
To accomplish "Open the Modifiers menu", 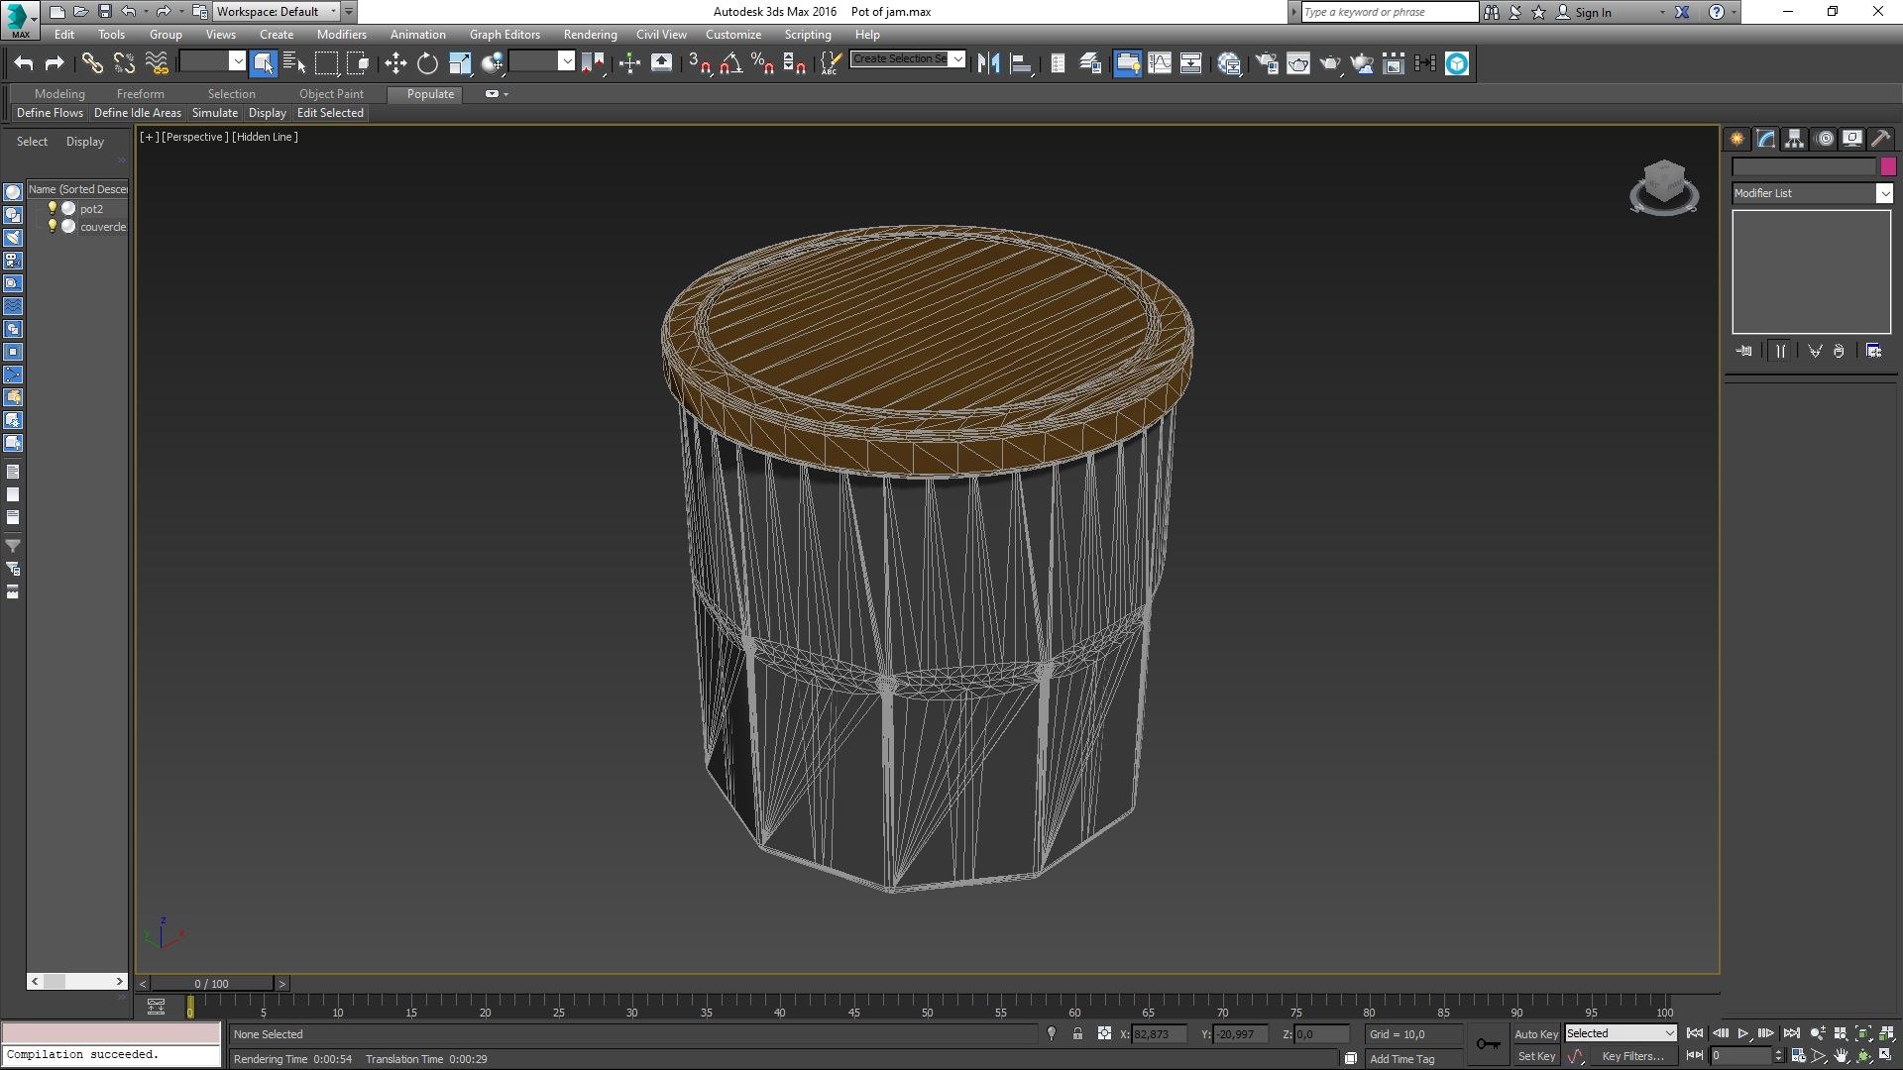I will tap(341, 35).
